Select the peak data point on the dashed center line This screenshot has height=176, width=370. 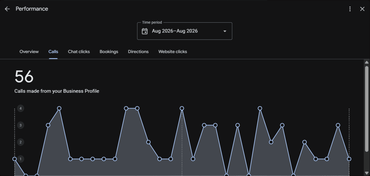click(x=182, y=108)
